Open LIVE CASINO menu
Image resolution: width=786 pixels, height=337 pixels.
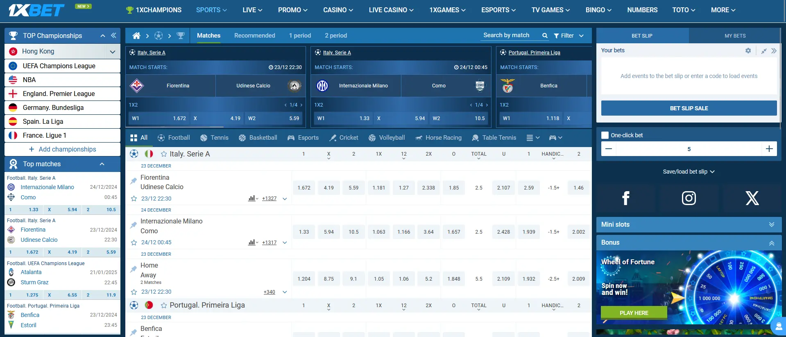pyautogui.click(x=391, y=10)
